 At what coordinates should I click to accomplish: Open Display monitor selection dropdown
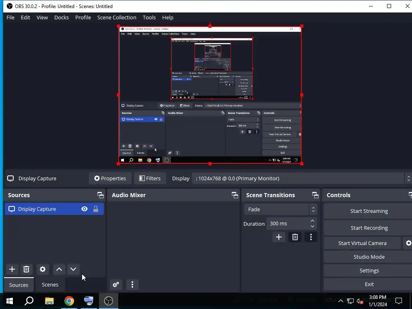302,178
